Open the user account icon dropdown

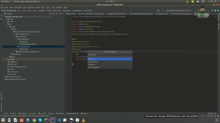point(159,11)
